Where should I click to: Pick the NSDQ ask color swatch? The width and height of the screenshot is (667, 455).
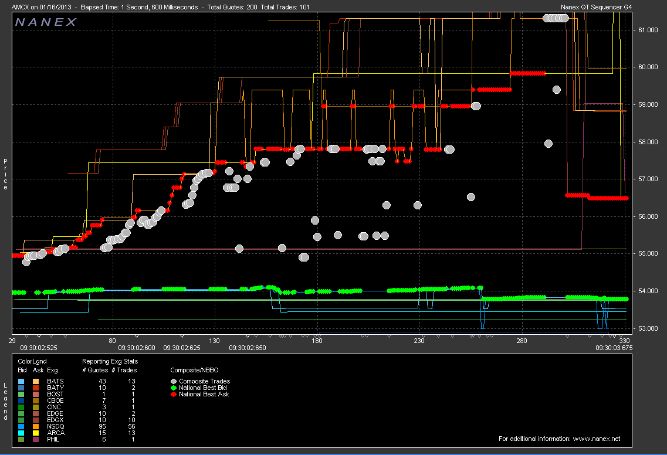[36, 426]
